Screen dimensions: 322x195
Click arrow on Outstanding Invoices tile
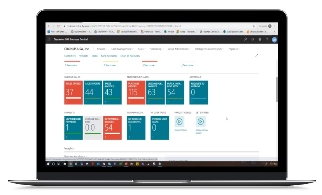pos(105,137)
